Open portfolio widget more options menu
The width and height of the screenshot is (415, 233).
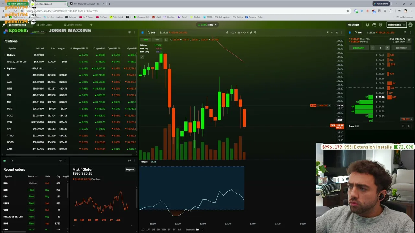pyautogui.click(x=134, y=161)
